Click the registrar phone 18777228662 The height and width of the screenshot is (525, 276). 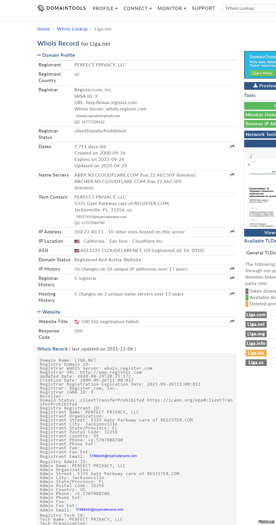click(x=93, y=122)
